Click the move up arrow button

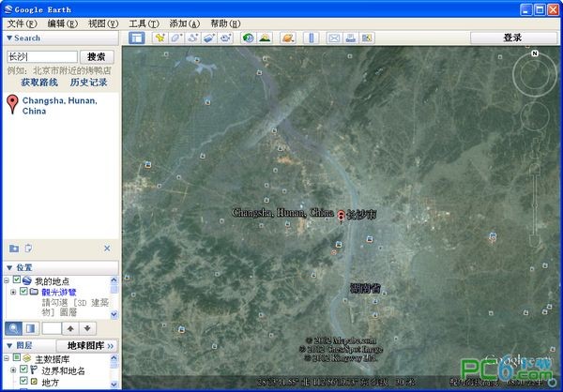[70, 328]
